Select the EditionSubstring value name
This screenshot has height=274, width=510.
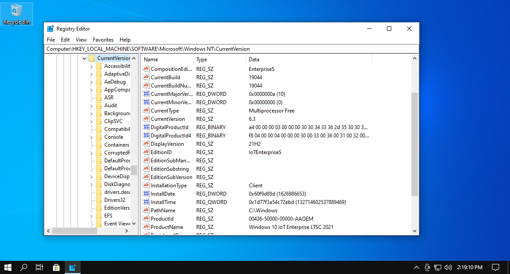pyautogui.click(x=170, y=169)
